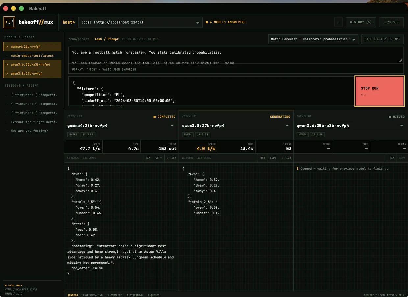Viewport: 408px width, 297px height.
Task: Expand the qwen3.8:27b-nvfp4 slot model dropdown
Action: tap(287, 126)
